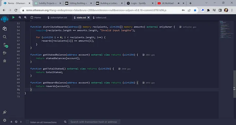Screen dimensions: 236x125
Task: Click the zoom out magnifier icon
Action: click(20, 17)
